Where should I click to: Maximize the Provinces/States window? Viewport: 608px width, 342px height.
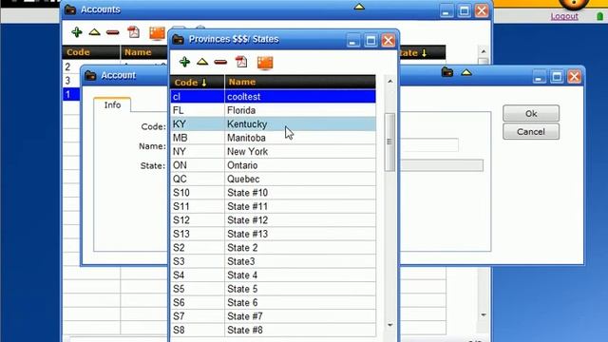[x=370, y=40]
